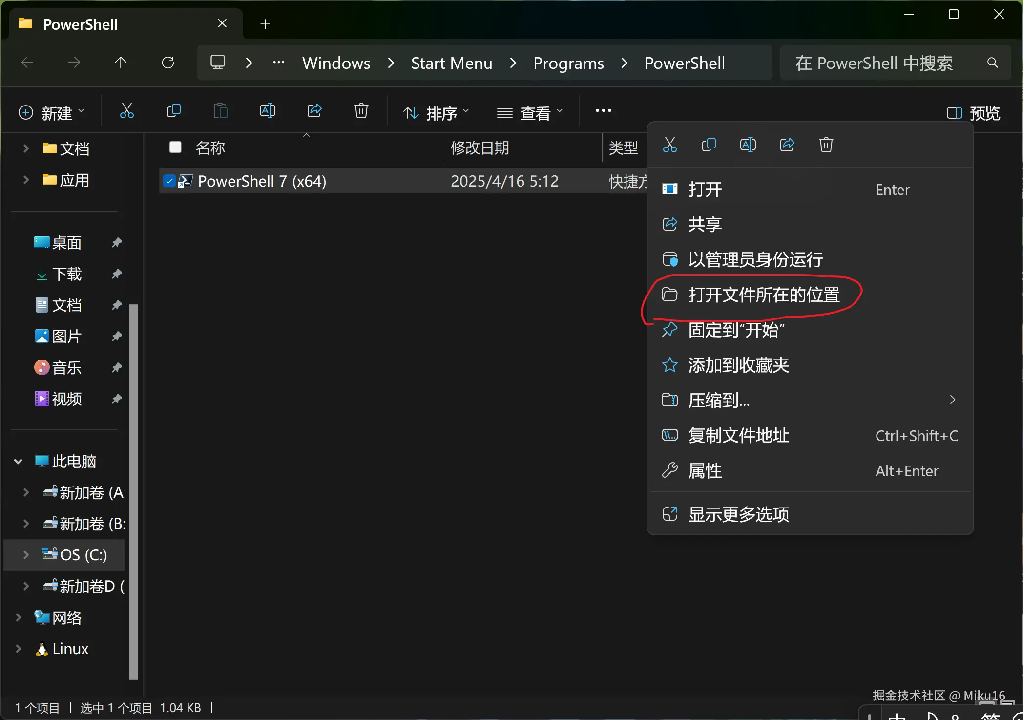Image resolution: width=1023 pixels, height=720 pixels.
Task: Click the Delete trash icon in the toolbar
Action: (361, 111)
